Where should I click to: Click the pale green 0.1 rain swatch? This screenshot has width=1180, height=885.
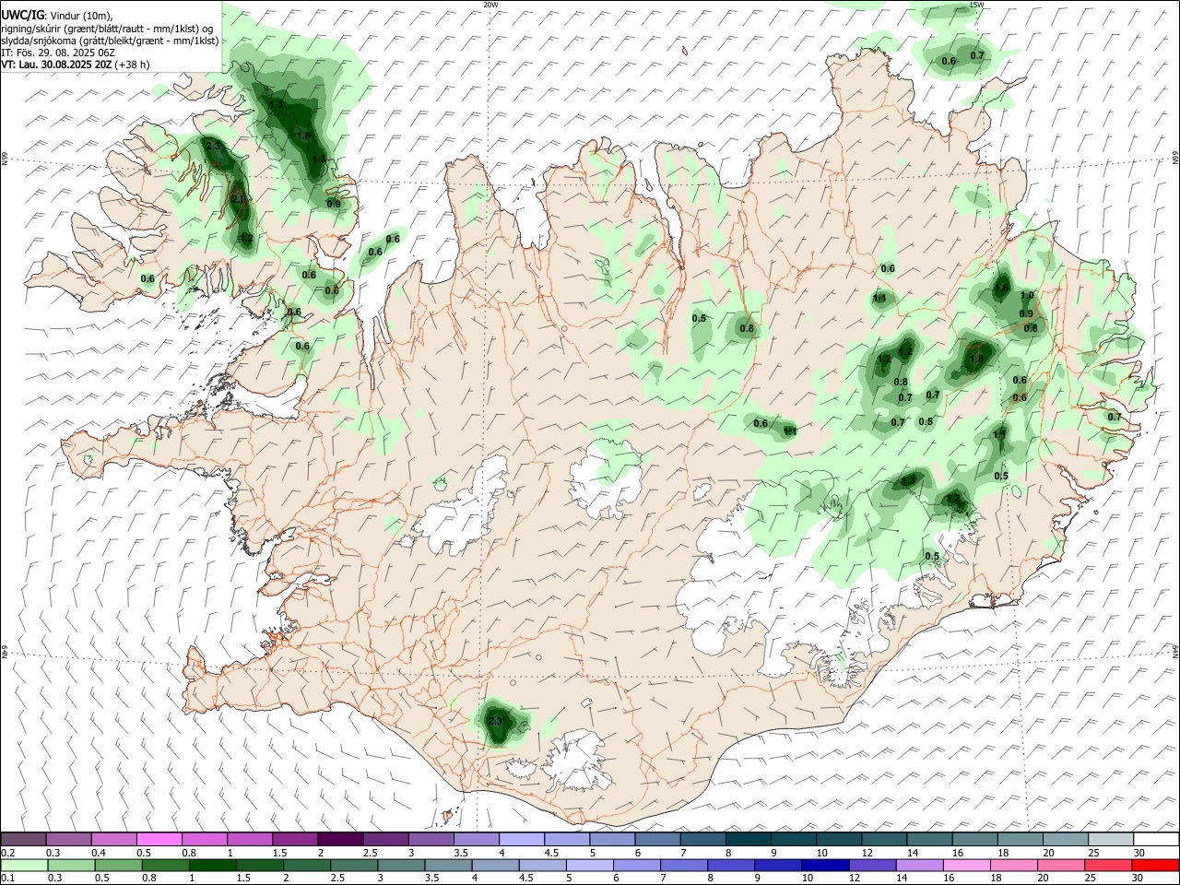click(x=24, y=866)
